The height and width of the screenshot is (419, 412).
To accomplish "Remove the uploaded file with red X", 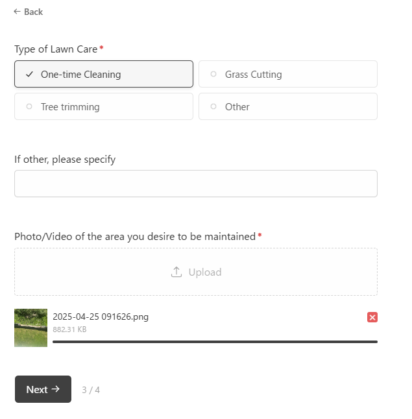I will click(x=372, y=317).
